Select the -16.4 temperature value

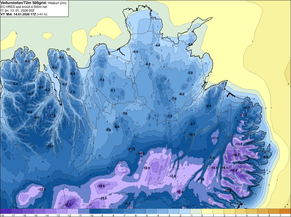[x=234, y=170]
